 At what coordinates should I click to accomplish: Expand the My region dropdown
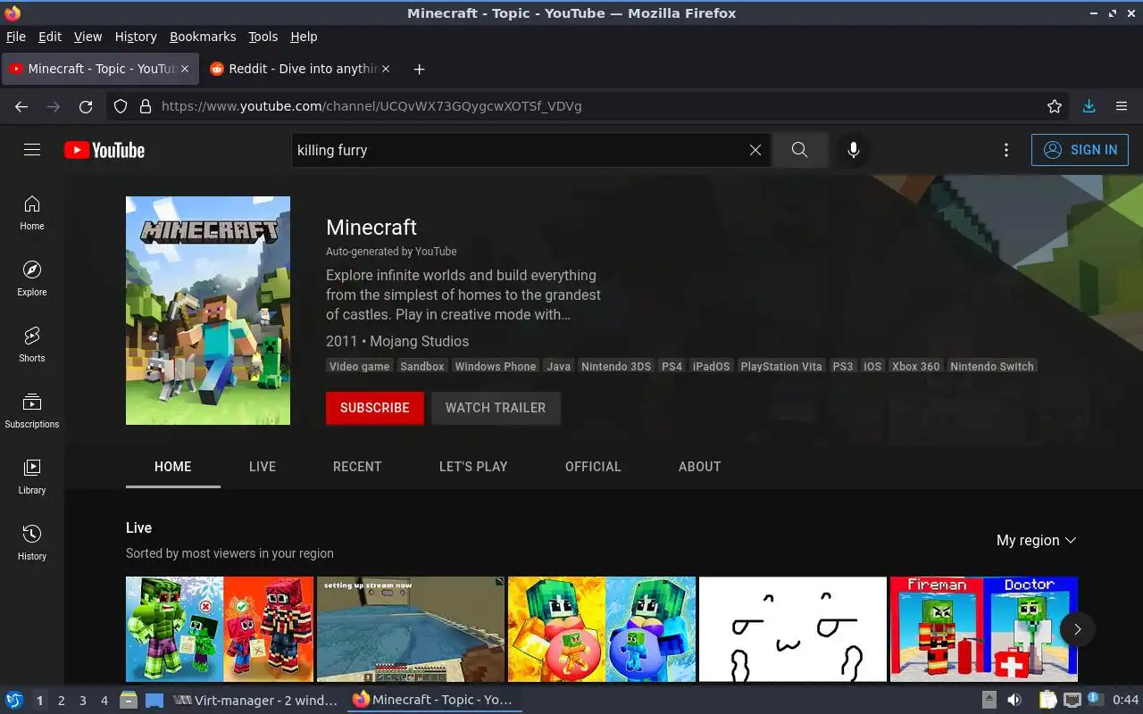1037,540
